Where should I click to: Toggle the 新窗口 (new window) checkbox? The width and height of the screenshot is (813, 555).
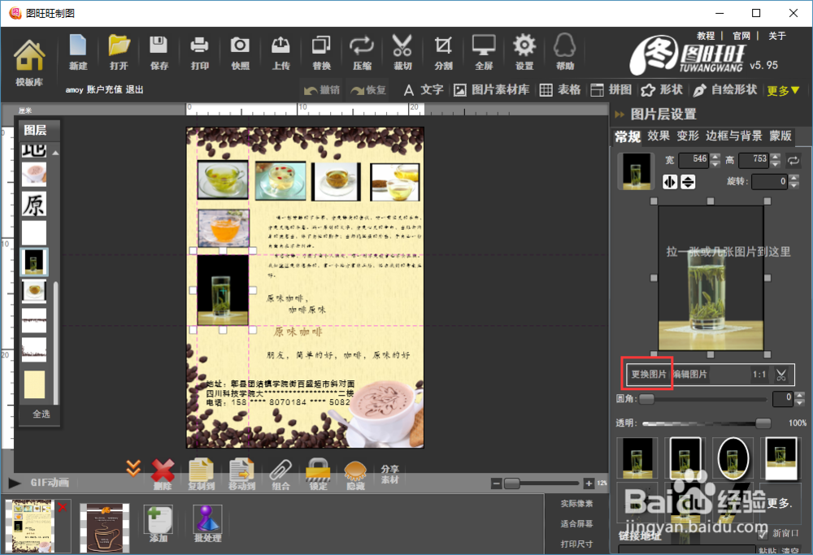(x=763, y=533)
